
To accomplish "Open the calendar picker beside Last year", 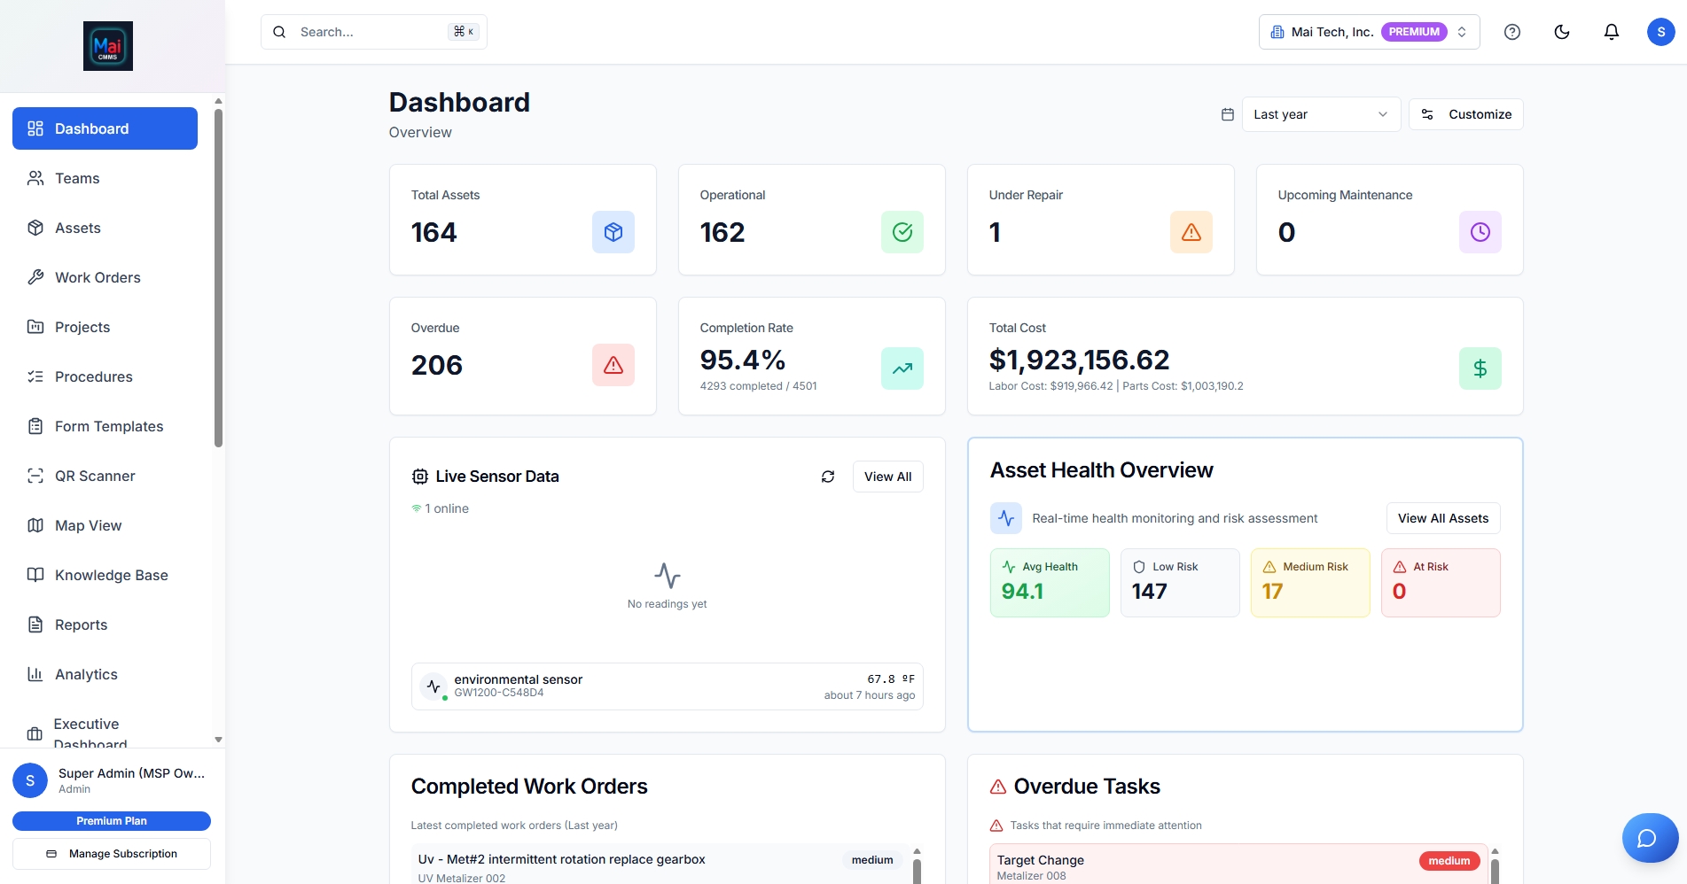I will pos(1227,113).
